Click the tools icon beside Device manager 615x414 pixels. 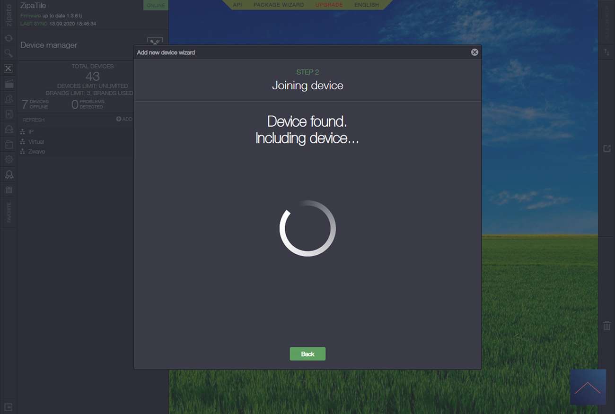155,42
